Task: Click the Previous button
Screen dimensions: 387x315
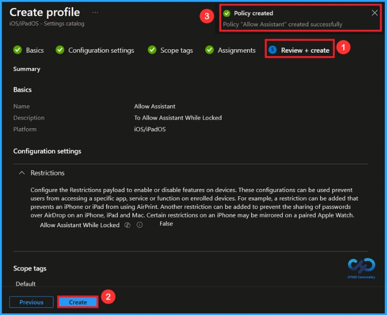Action: [x=31, y=302]
